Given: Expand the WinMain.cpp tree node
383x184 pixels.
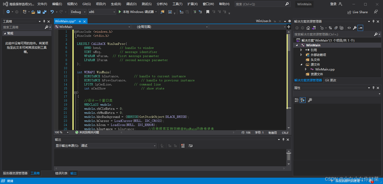Looking at the screenshot, I should pyautogui.click(x=306, y=69).
